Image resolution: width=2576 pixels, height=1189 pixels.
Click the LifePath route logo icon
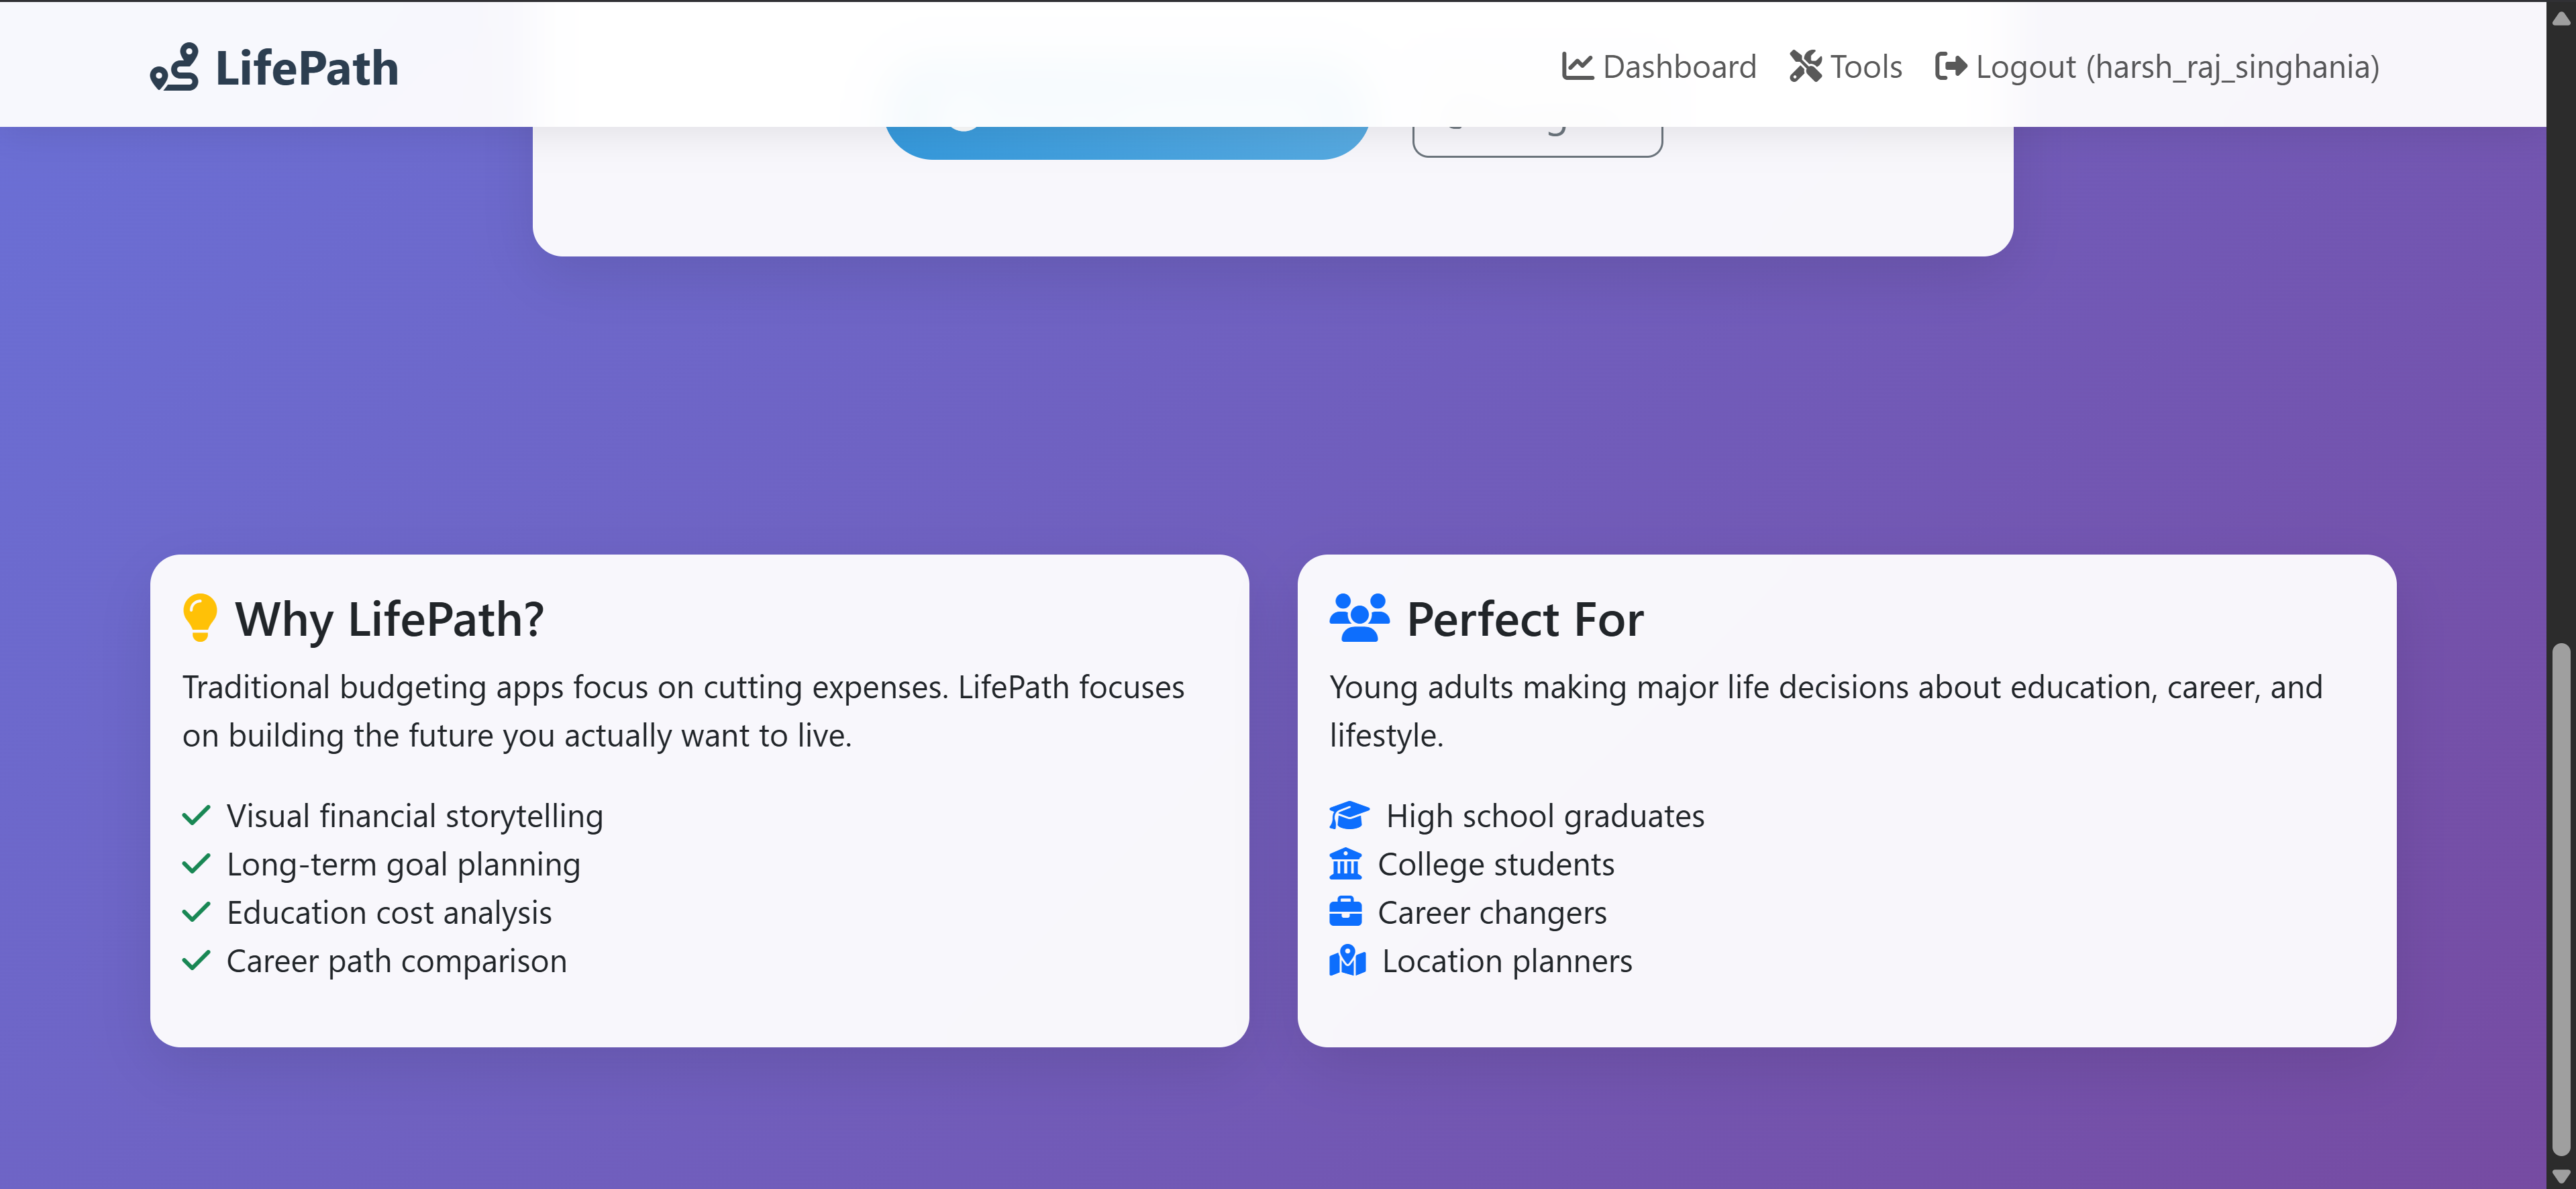(x=174, y=67)
